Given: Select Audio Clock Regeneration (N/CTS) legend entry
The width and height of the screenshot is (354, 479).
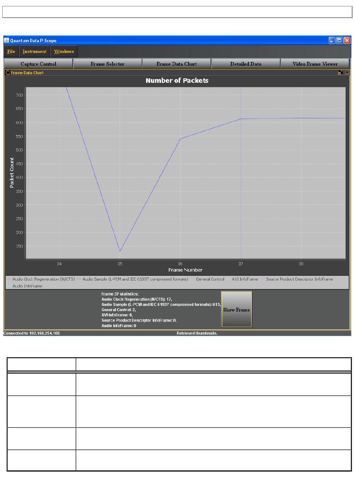Looking at the screenshot, I should [x=40, y=279].
